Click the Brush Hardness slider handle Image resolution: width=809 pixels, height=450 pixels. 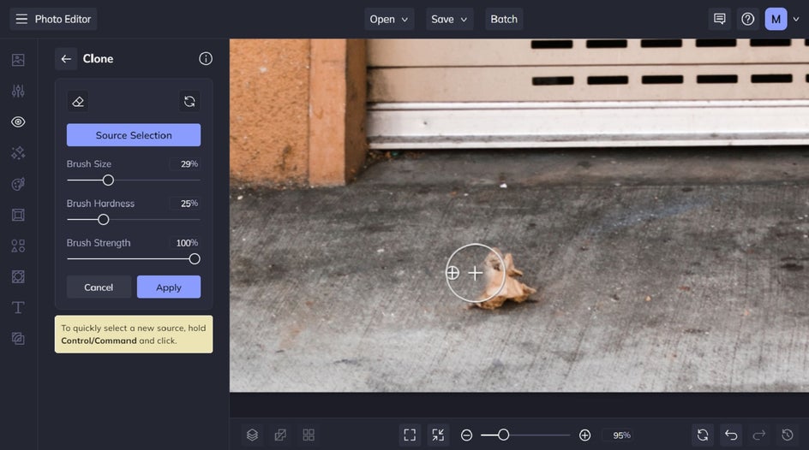tap(104, 220)
